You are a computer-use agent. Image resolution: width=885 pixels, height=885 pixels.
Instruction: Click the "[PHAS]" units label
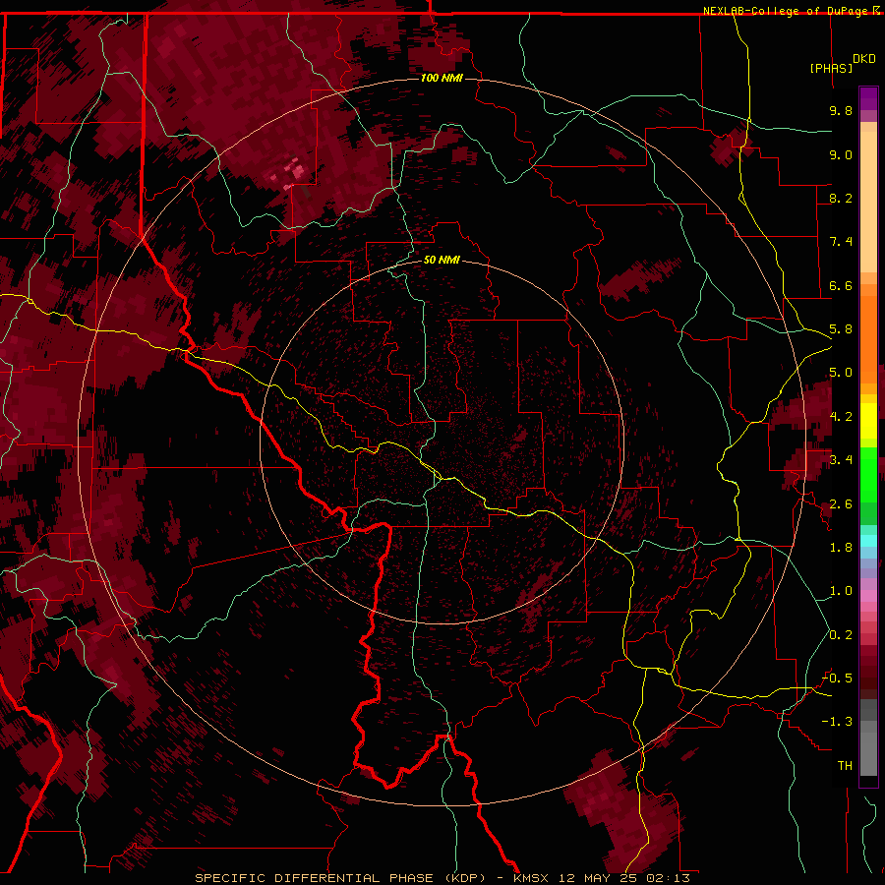coord(831,68)
